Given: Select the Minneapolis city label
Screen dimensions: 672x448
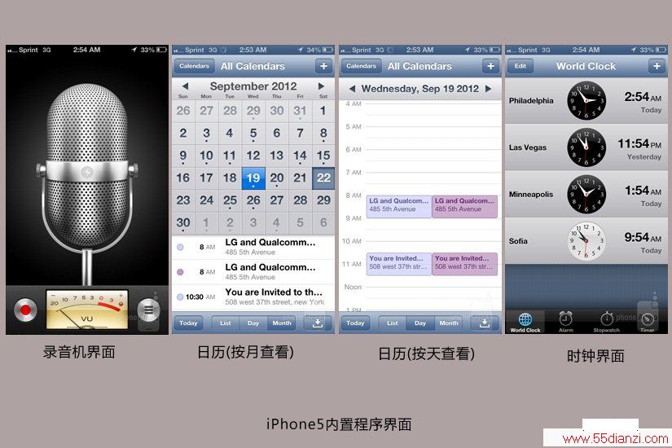Looking at the screenshot, I should [531, 194].
